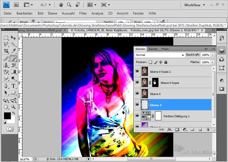Select the Healing Brush tool

6,59
